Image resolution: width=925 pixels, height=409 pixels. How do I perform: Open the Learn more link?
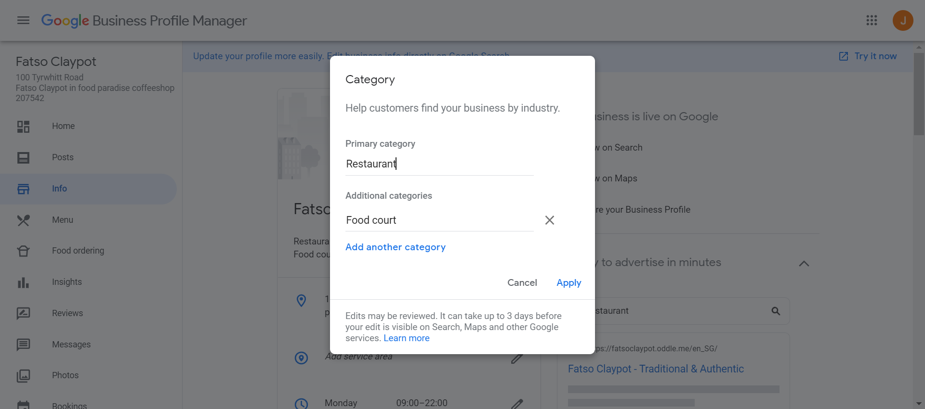tap(407, 338)
